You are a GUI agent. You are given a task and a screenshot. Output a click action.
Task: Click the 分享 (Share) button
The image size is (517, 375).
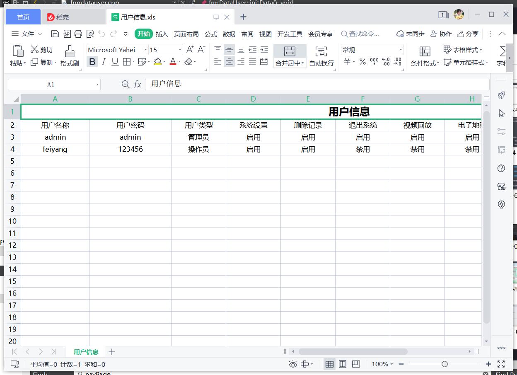click(x=468, y=34)
